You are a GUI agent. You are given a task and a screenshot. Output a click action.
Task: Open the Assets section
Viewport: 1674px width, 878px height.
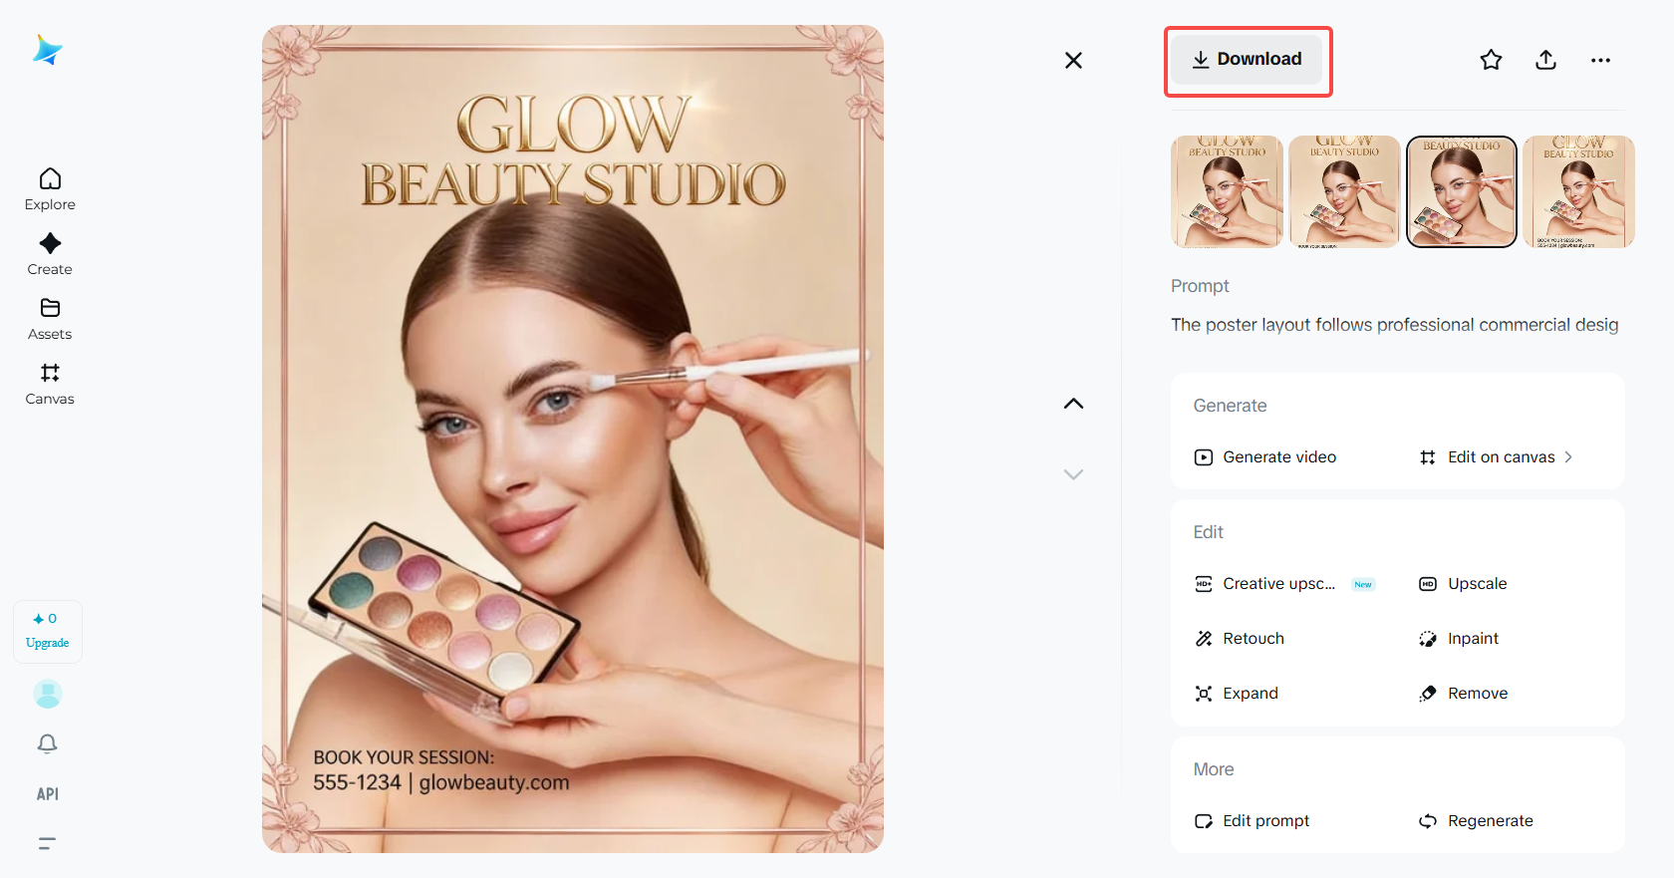pyautogui.click(x=50, y=319)
